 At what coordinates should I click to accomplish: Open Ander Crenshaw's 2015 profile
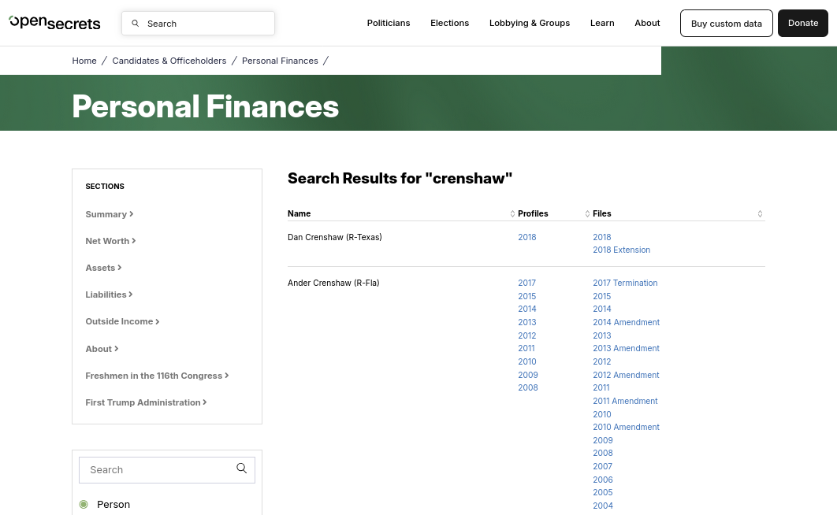click(x=526, y=296)
